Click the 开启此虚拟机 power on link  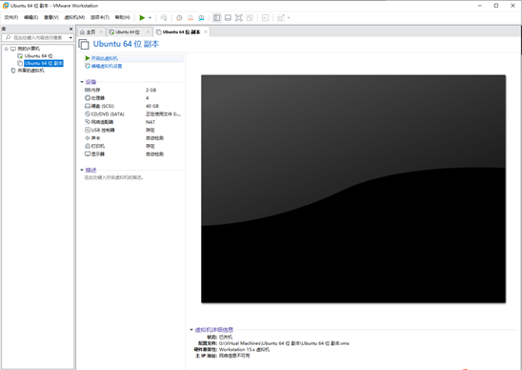click(x=104, y=58)
